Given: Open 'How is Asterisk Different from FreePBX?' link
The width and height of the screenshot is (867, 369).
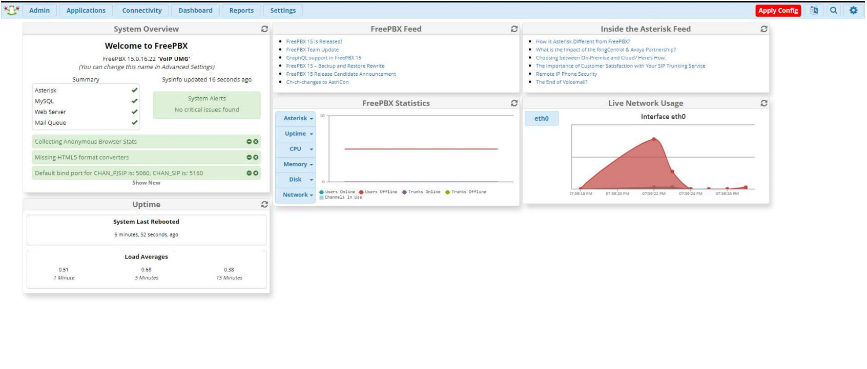Looking at the screenshot, I should [x=583, y=41].
